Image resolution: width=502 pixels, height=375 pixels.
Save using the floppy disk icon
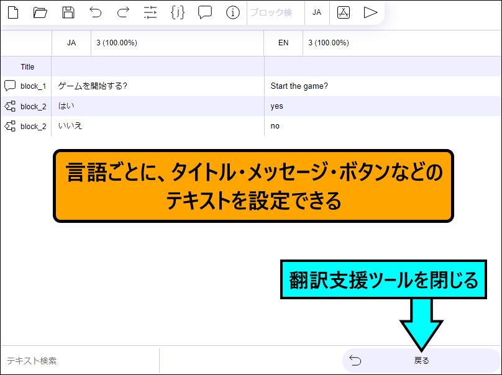click(x=68, y=12)
